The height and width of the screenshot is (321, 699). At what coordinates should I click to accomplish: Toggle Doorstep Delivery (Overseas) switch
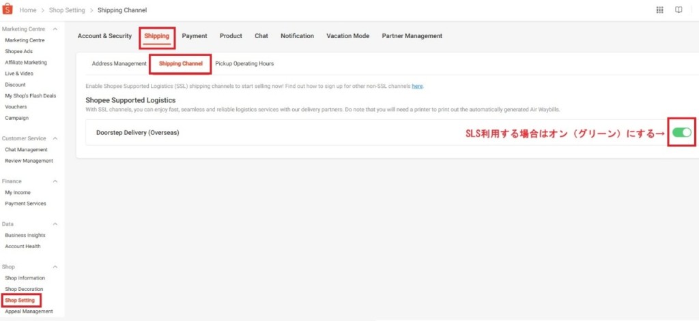click(x=681, y=132)
